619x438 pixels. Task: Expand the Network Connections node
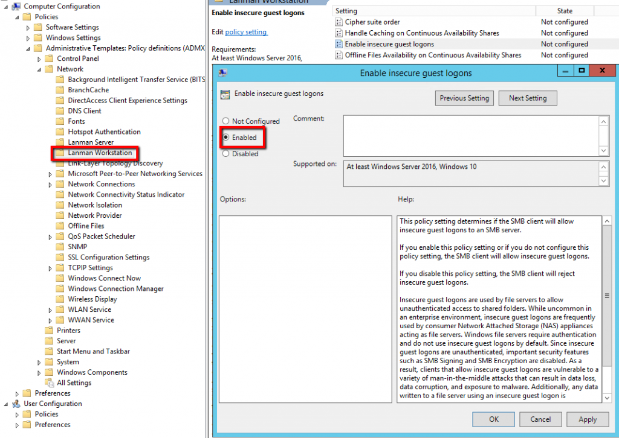tap(50, 185)
